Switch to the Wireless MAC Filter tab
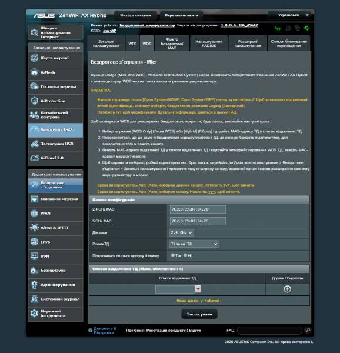The image size is (340, 353). tap(172, 44)
